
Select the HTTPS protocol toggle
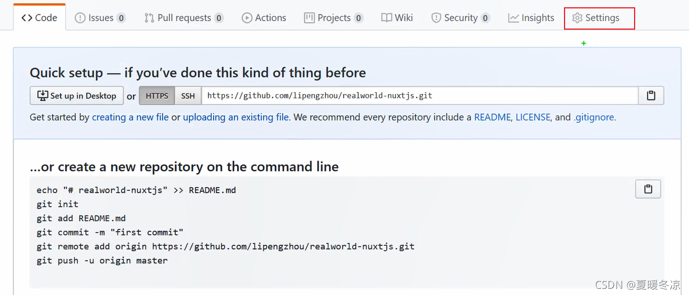pos(157,96)
